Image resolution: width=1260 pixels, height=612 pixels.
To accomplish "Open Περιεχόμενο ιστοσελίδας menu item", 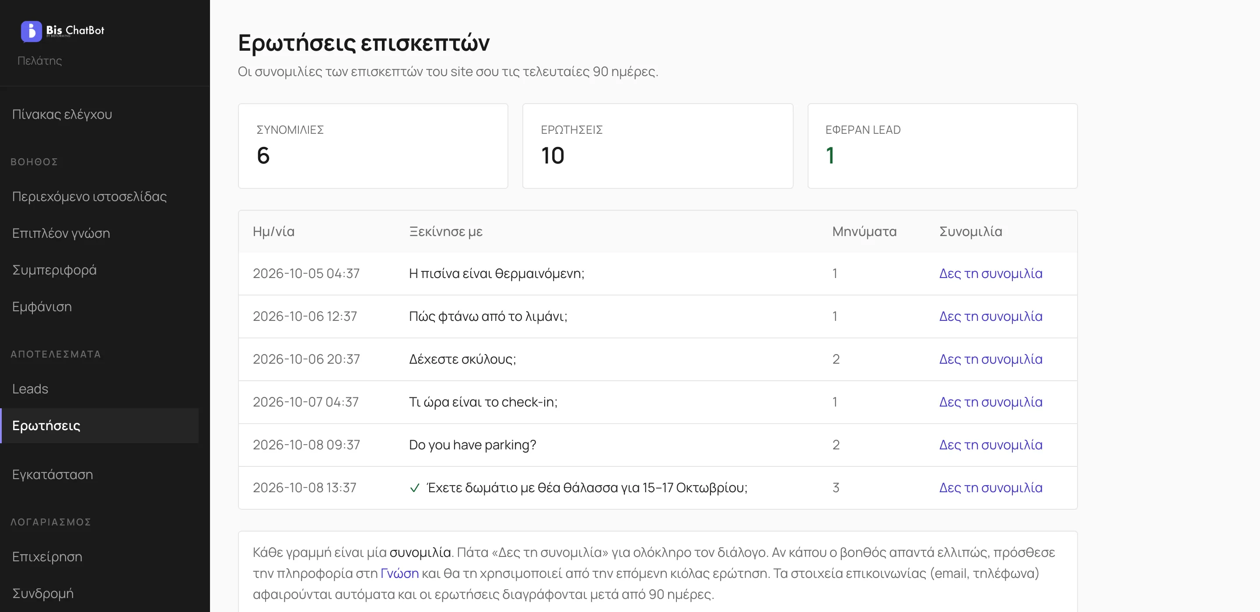I will (90, 197).
